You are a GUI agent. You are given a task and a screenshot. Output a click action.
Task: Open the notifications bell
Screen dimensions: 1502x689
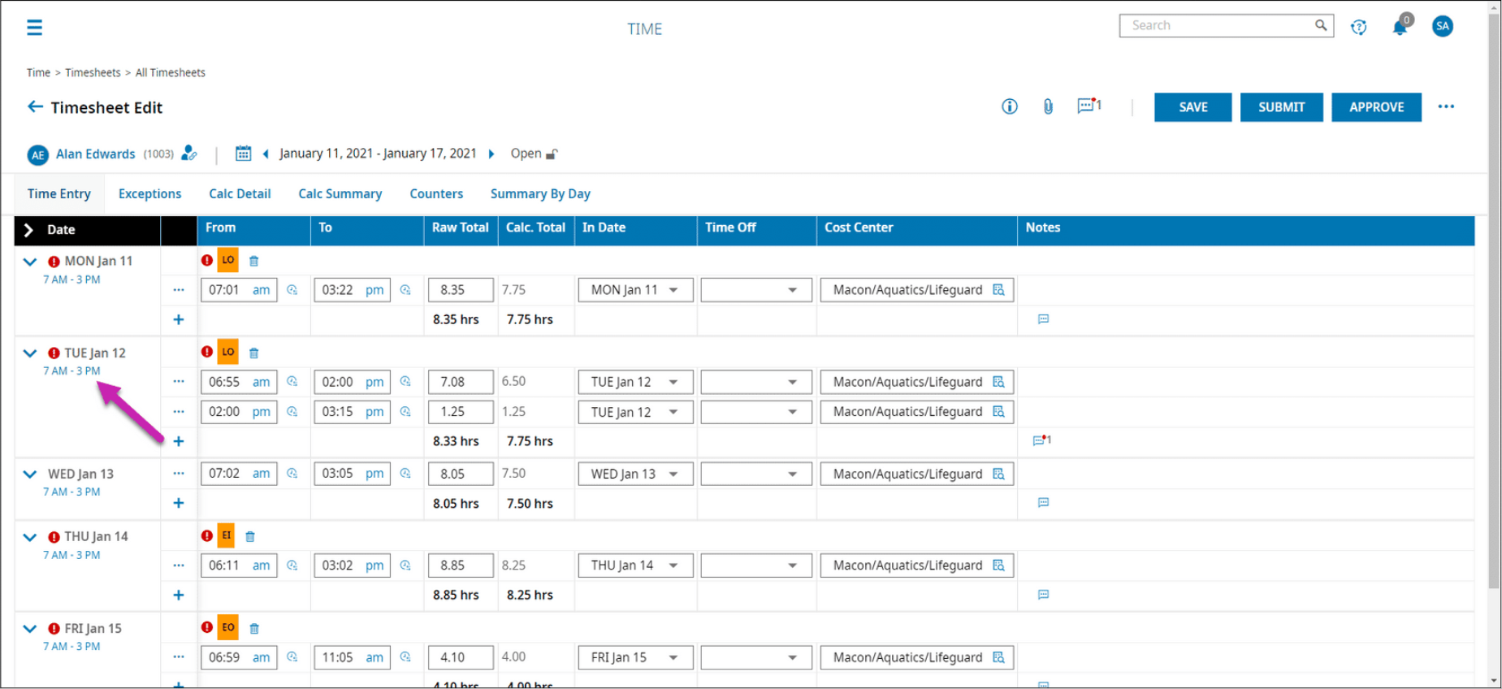[1400, 28]
